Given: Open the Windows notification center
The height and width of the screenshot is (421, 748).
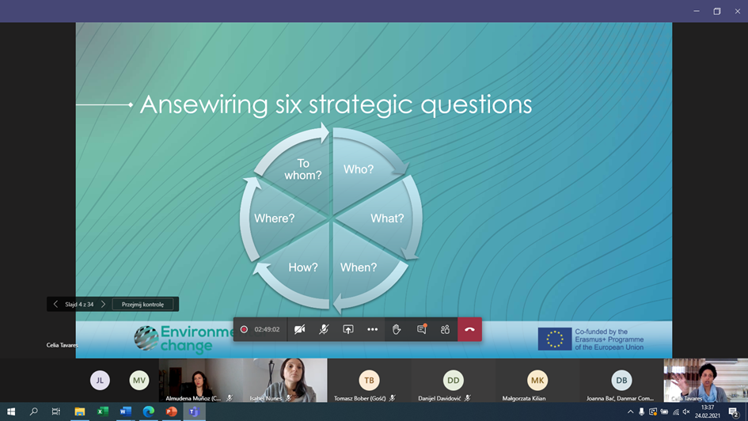Looking at the screenshot, I should click(733, 412).
